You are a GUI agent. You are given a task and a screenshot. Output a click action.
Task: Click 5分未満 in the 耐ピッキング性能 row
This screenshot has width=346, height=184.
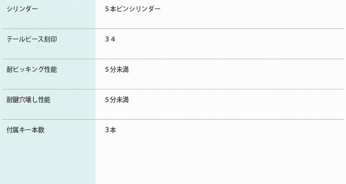point(117,70)
